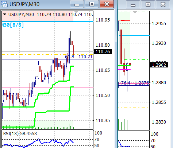Click the 110.95 price scale value

click(103, 20)
